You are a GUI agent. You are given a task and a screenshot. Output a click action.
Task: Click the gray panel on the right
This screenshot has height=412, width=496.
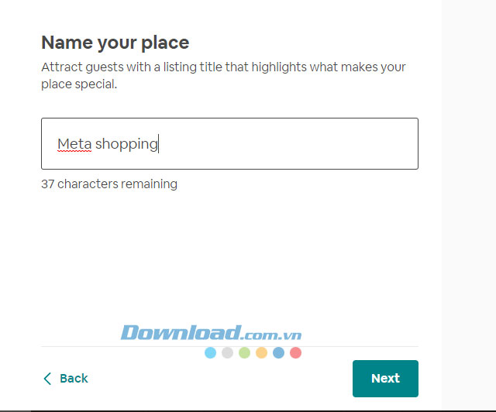(468, 201)
